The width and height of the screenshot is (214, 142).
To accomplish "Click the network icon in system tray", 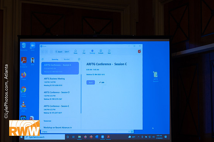I will [x=150, y=137].
